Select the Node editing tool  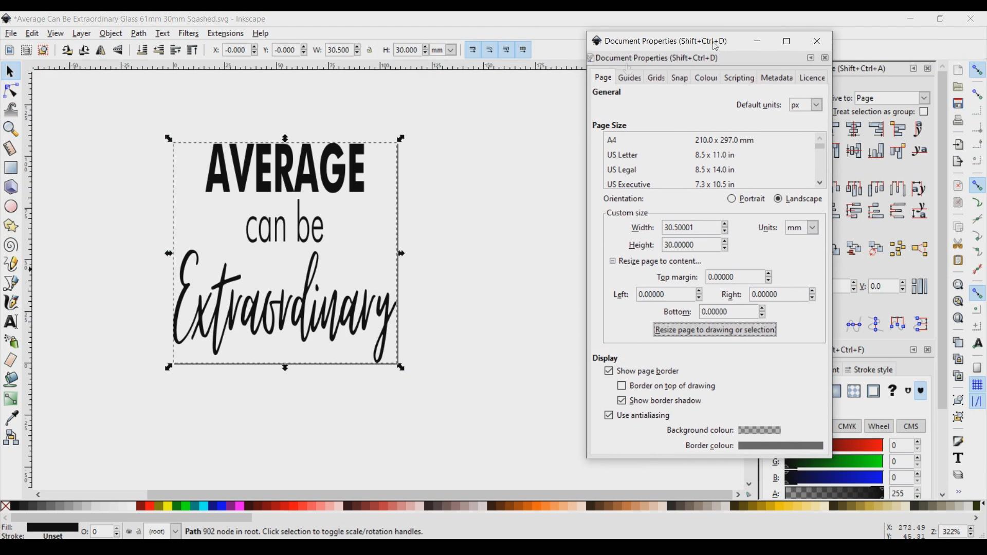point(11,90)
